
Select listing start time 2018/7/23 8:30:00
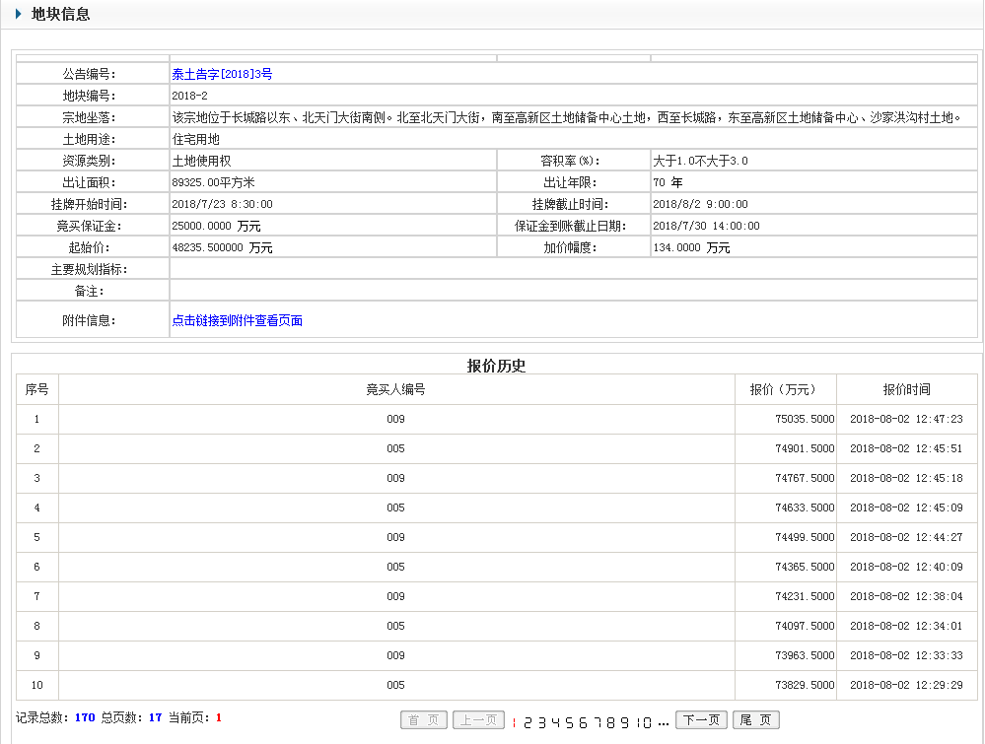pyautogui.click(x=223, y=204)
